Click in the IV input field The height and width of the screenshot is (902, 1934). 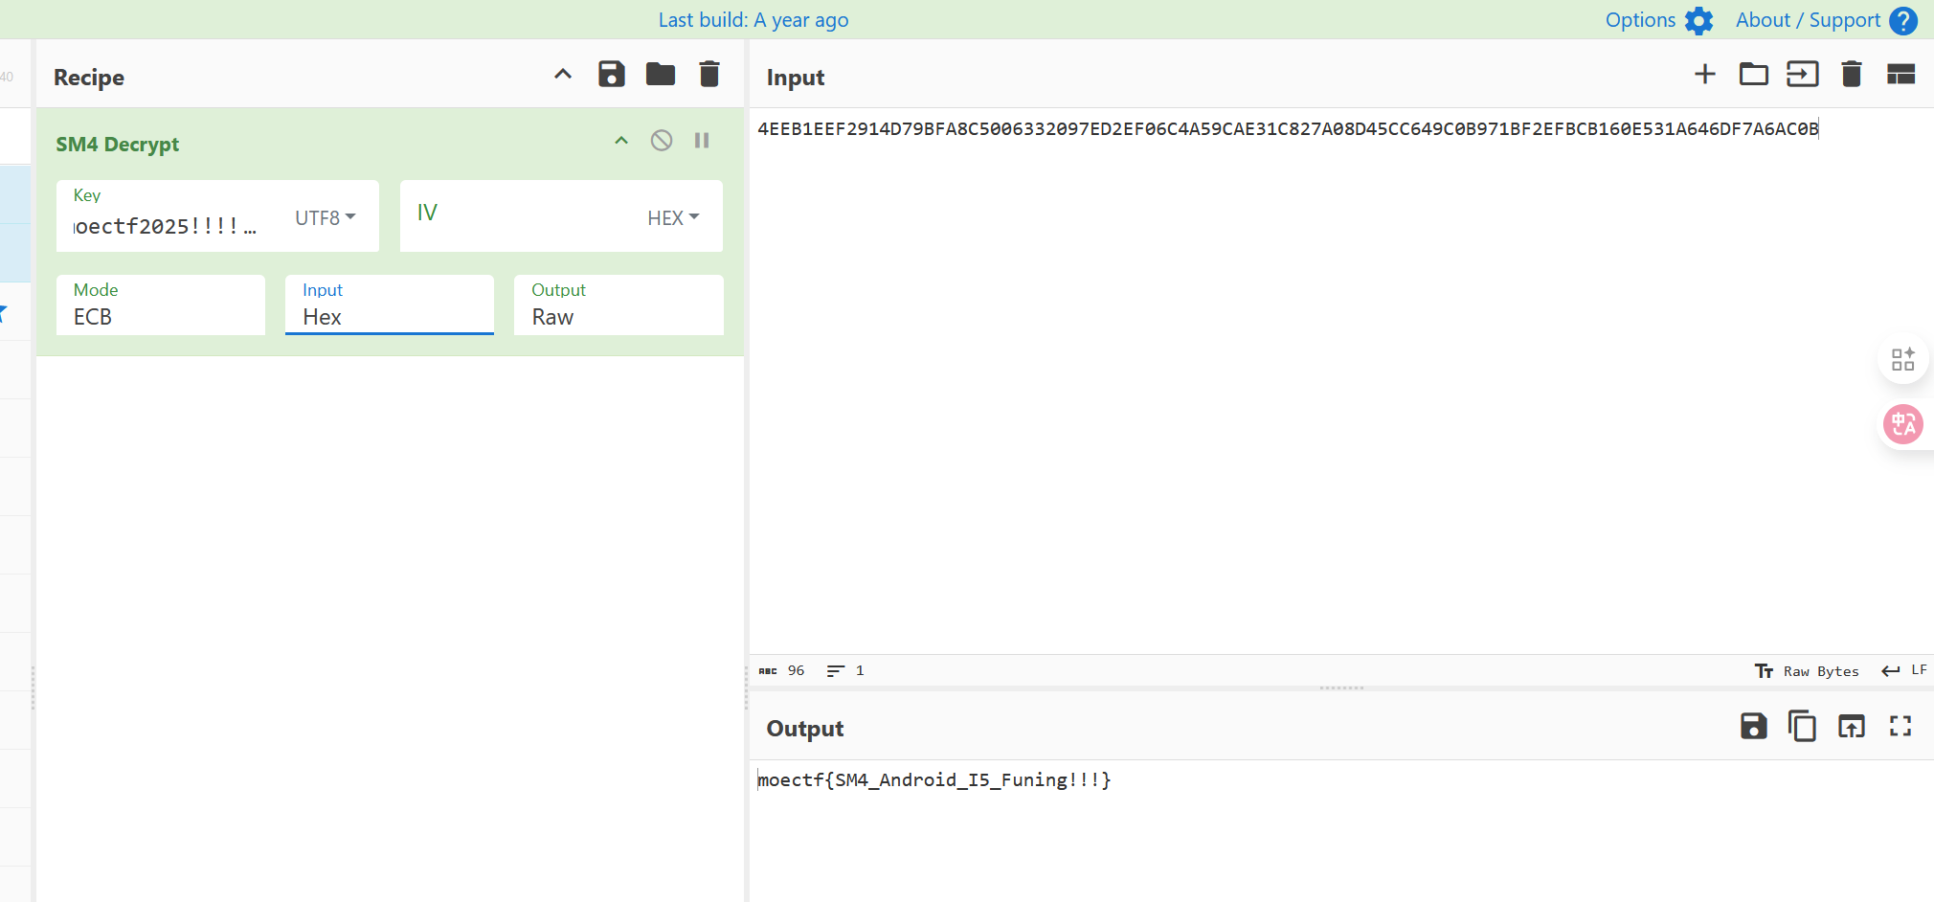tap(522, 215)
